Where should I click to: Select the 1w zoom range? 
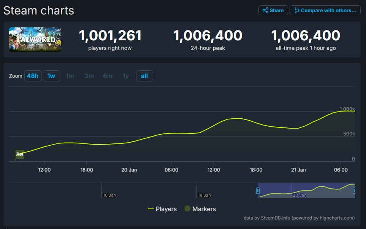[x=51, y=76]
